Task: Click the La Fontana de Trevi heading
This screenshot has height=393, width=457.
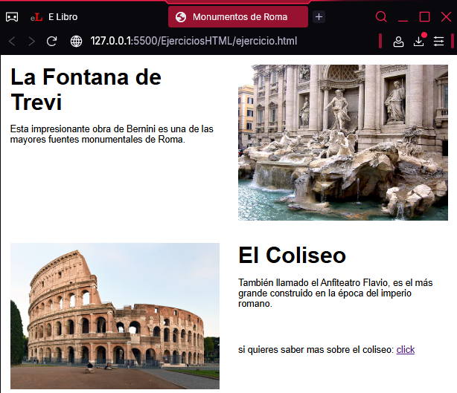Action: (x=86, y=89)
